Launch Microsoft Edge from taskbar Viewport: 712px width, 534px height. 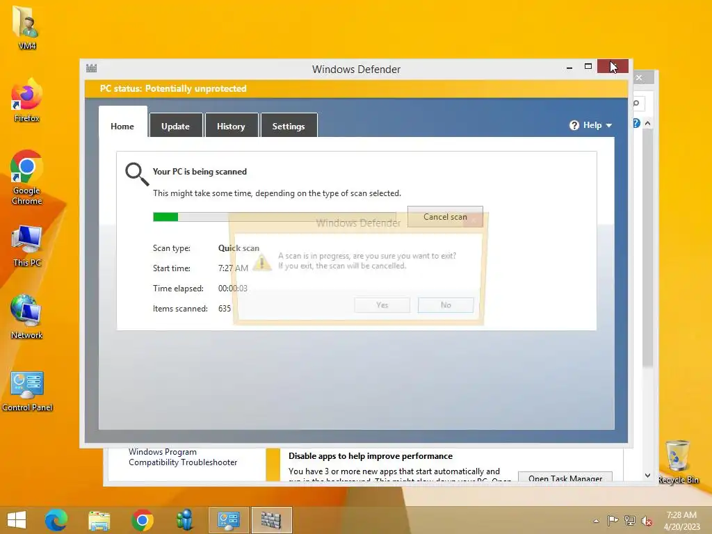(x=56, y=520)
